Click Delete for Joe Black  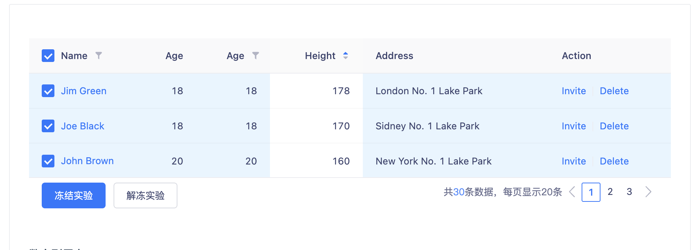click(614, 126)
